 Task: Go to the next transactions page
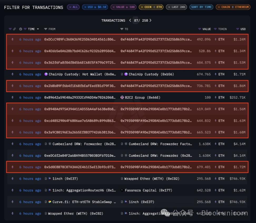pyautogui.click(x=150, y=21)
